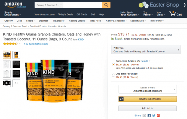187x119 pixels.
Task: Click the search text field
Action: tap(83, 5)
